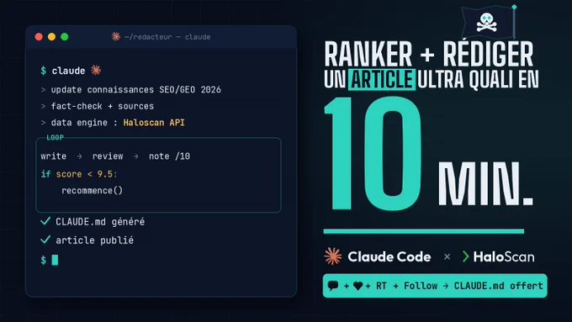572x322 pixels.
Task: Click the Claude Code starburst logo
Action: [333, 256]
